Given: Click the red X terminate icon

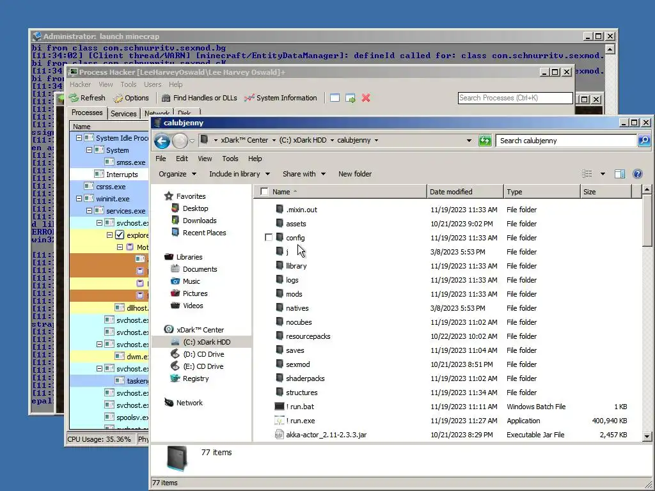Looking at the screenshot, I should (x=366, y=98).
